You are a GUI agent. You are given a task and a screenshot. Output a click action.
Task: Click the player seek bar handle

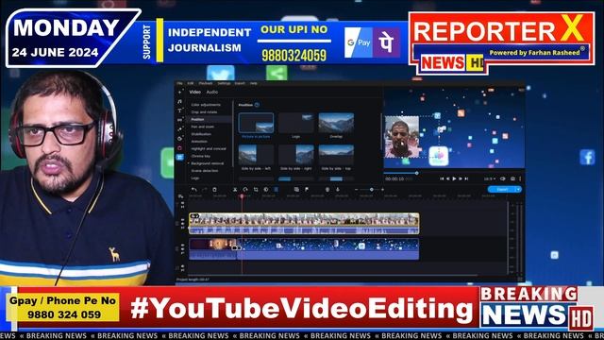pos(417,173)
